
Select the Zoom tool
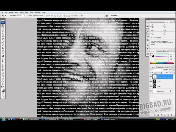pyautogui.click(x=3, y=84)
